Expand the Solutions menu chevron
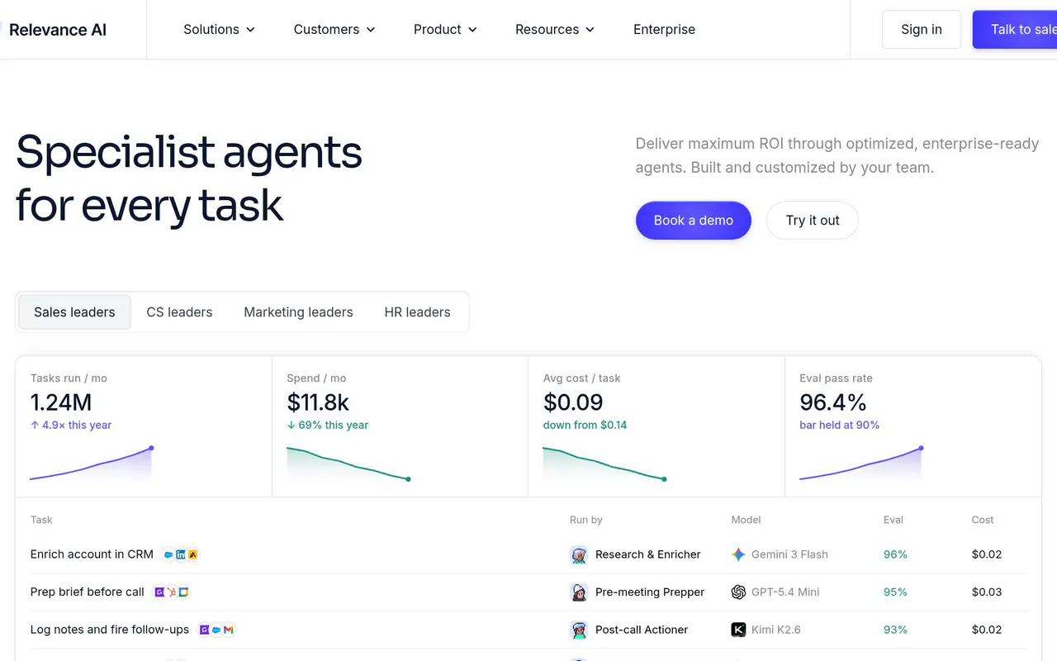 [x=250, y=30]
